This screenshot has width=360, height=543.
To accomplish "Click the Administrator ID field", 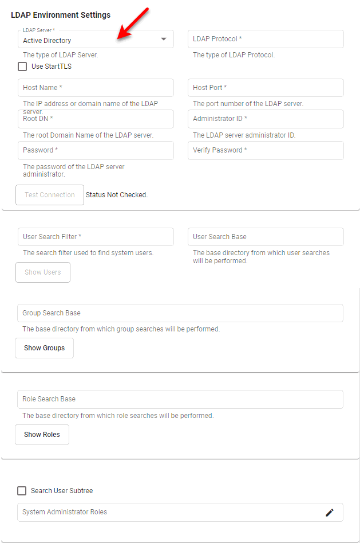I will click(x=265, y=119).
